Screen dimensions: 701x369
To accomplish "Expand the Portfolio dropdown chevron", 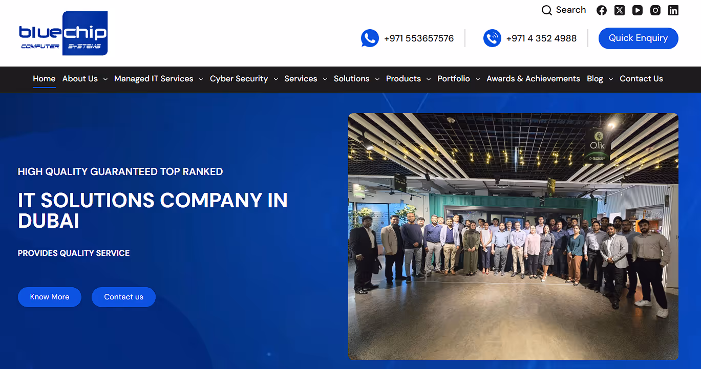I will [x=477, y=79].
